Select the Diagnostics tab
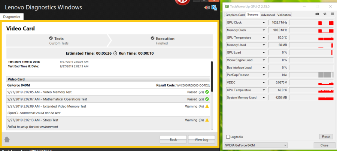Screen dimensions: 337x151 tap(12, 16)
